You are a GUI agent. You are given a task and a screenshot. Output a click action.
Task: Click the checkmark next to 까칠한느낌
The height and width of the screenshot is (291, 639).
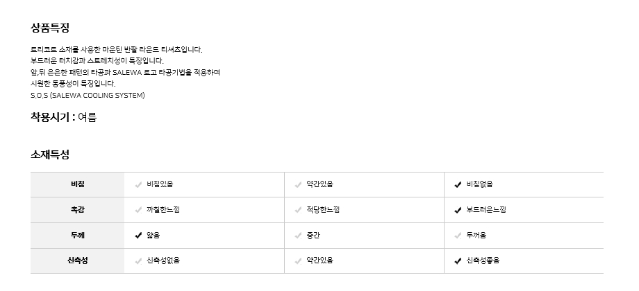point(138,210)
